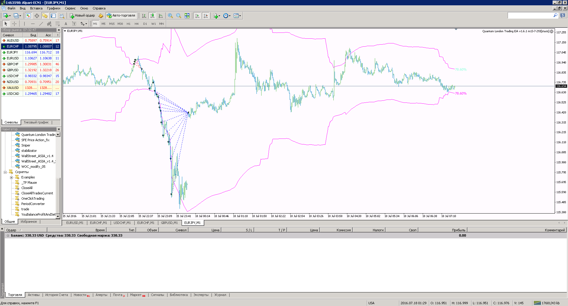Tile chart windows icon
The height and width of the screenshot is (306, 568).
click(187, 16)
